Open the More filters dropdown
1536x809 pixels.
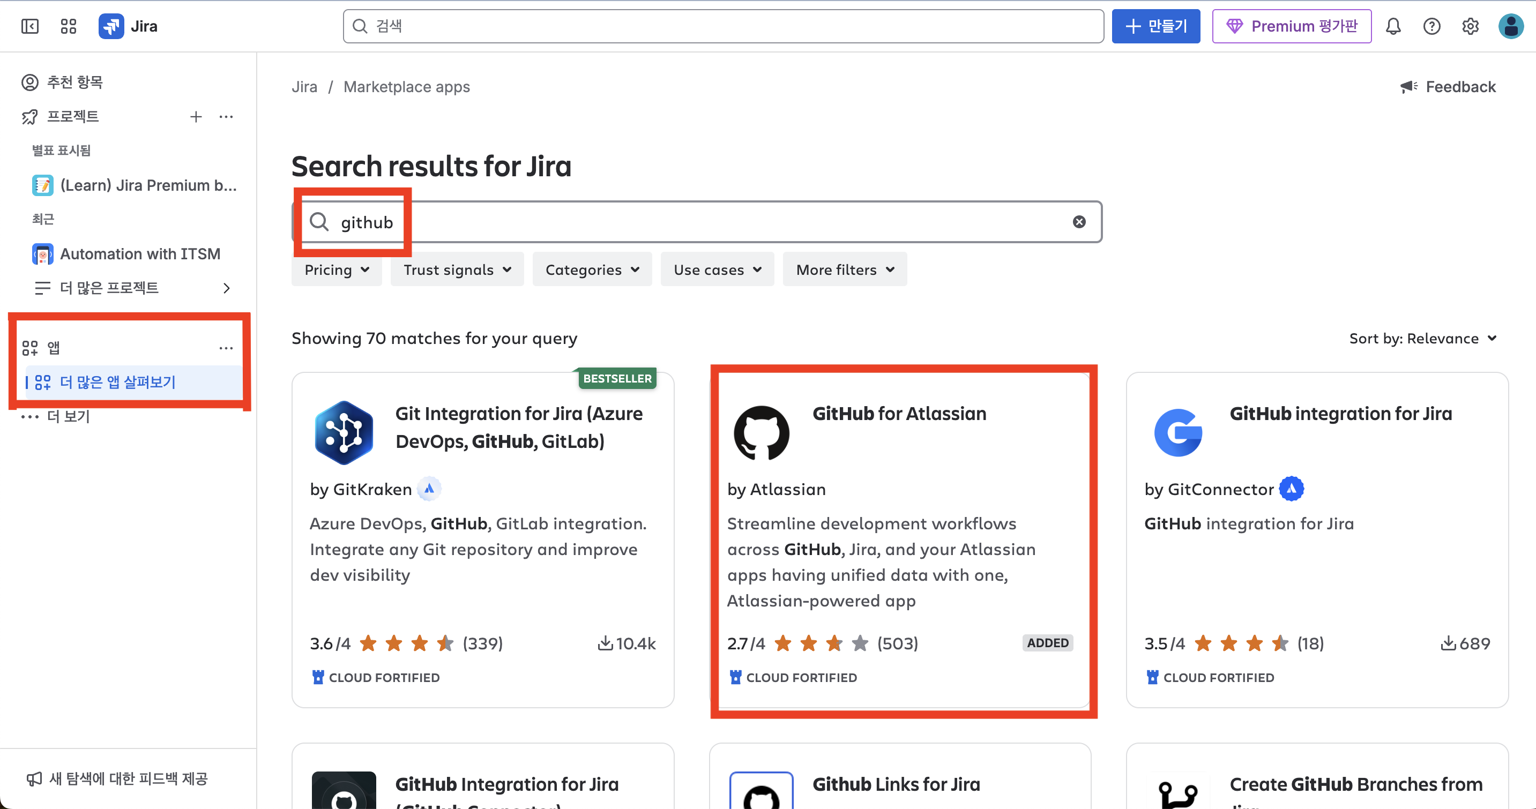844,269
